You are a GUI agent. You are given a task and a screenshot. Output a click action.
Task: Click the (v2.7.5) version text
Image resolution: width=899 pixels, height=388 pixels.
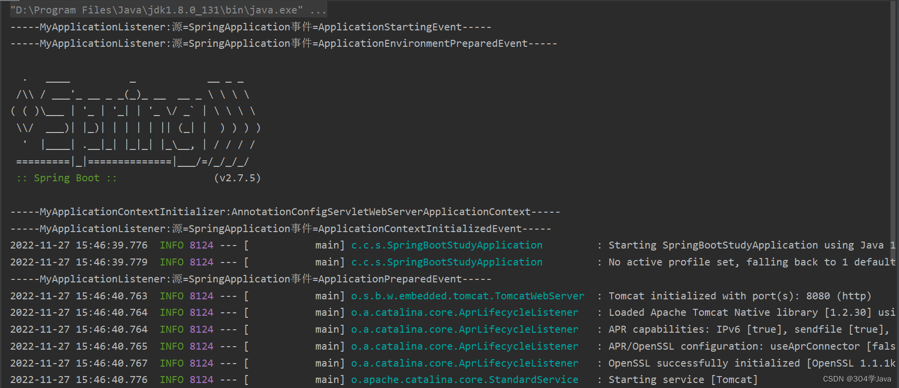(x=237, y=178)
